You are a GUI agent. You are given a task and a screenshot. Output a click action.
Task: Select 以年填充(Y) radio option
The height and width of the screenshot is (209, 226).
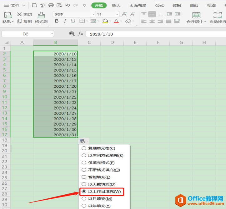84,206
